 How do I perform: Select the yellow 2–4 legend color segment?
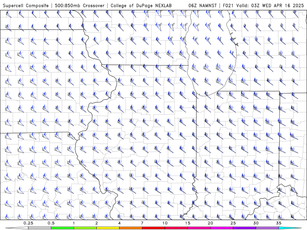coord(108,228)
